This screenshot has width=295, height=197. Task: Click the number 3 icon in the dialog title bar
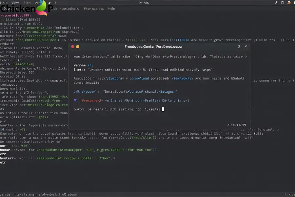point(239,47)
